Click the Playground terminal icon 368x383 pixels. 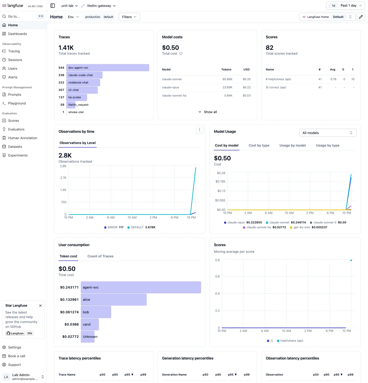(x=4, y=103)
